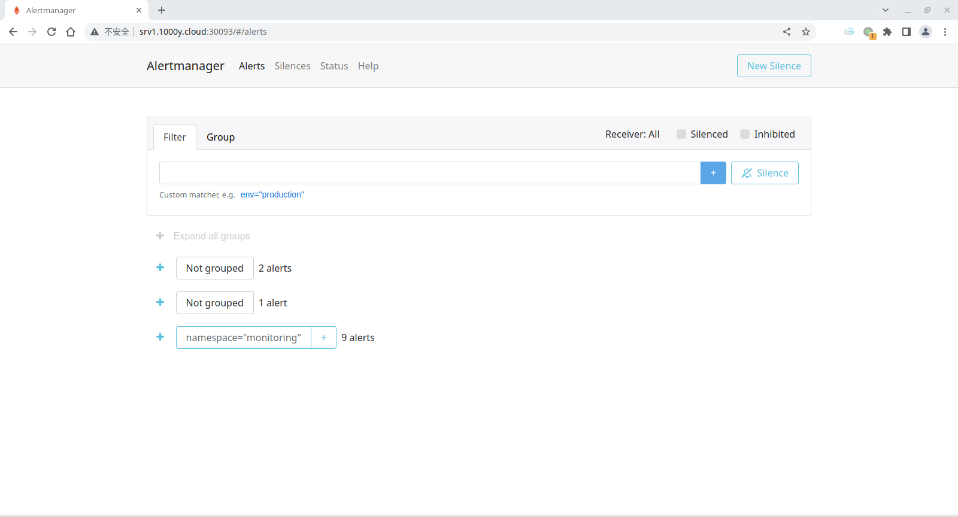Open the tab search dropdown chevron
The image size is (958, 517).
(886, 10)
